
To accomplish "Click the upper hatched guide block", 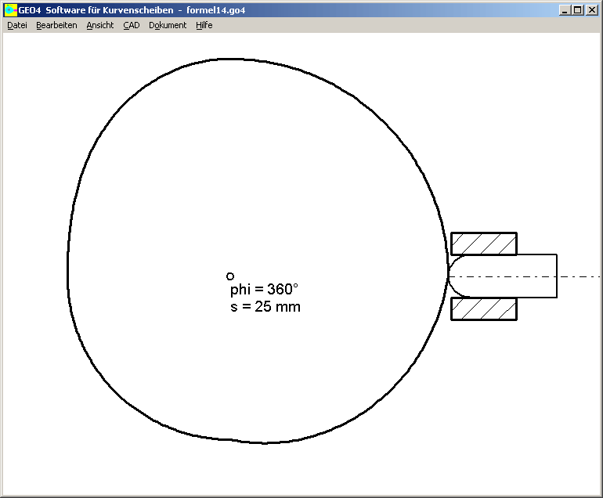I will (x=484, y=244).
